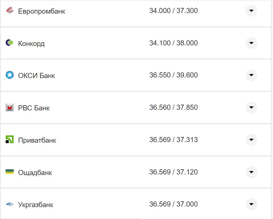
Task: Click the Европромбанк logo icon
Action: pyautogui.click(x=10, y=11)
